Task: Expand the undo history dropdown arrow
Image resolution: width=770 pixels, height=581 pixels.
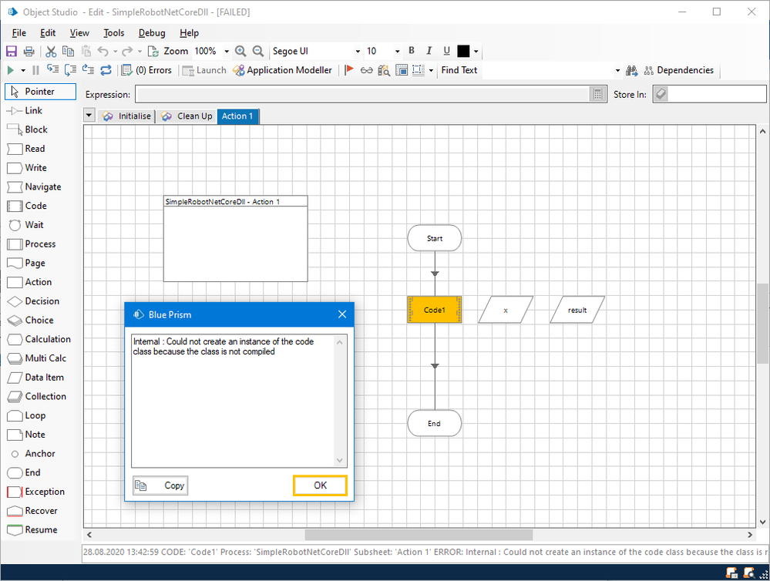Action: pos(116,51)
